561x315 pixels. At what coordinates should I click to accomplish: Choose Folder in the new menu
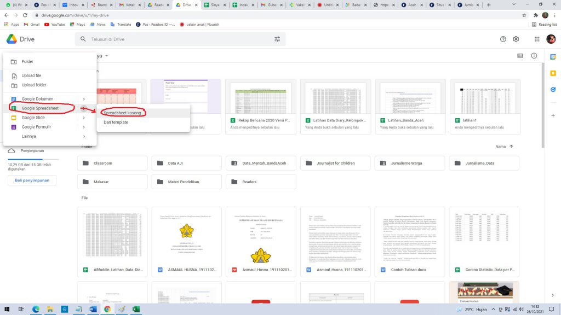tap(50, 61)
